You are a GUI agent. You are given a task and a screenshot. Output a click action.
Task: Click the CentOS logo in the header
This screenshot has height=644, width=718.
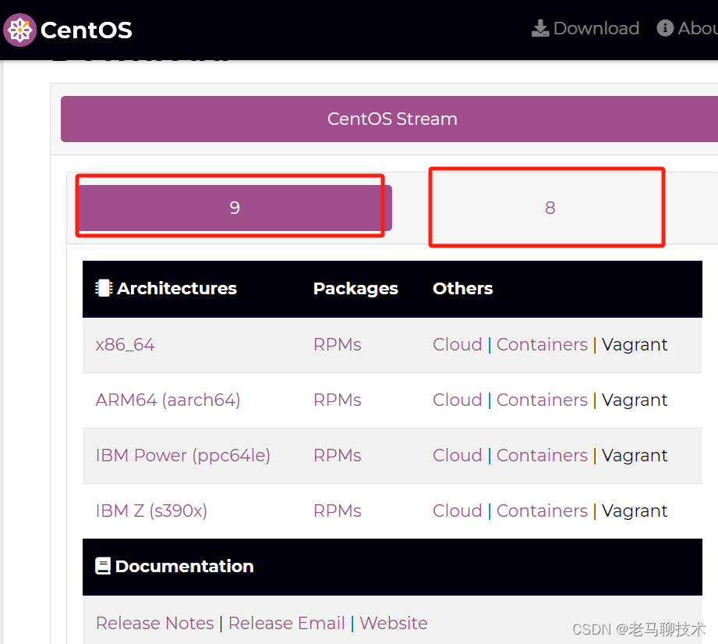tap(19, 30)
